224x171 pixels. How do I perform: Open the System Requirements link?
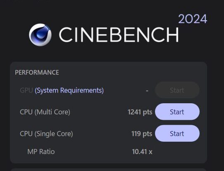(x=69, y=90)
